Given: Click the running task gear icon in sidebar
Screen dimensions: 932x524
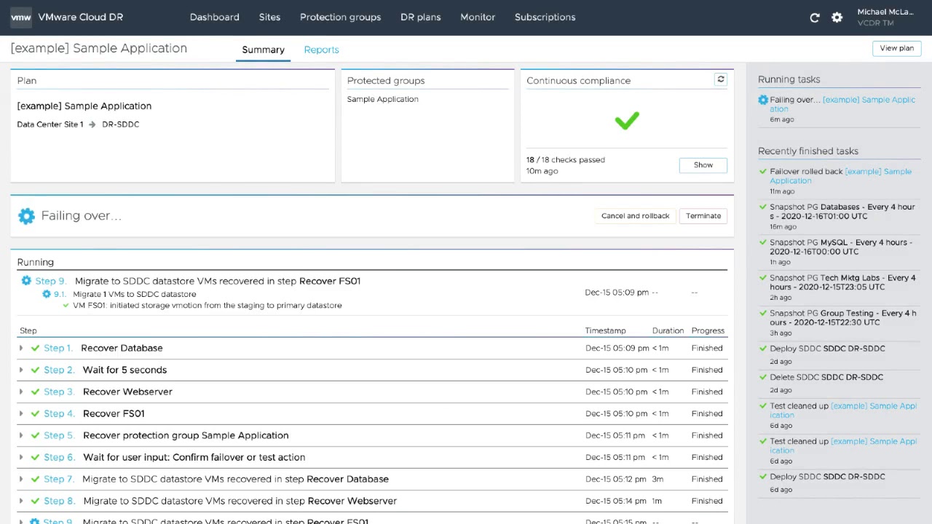Looking at the screenshot, I should pos(763,100).
